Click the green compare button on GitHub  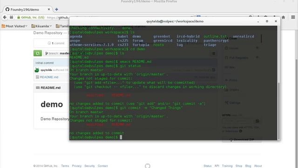tap(38, 53)
